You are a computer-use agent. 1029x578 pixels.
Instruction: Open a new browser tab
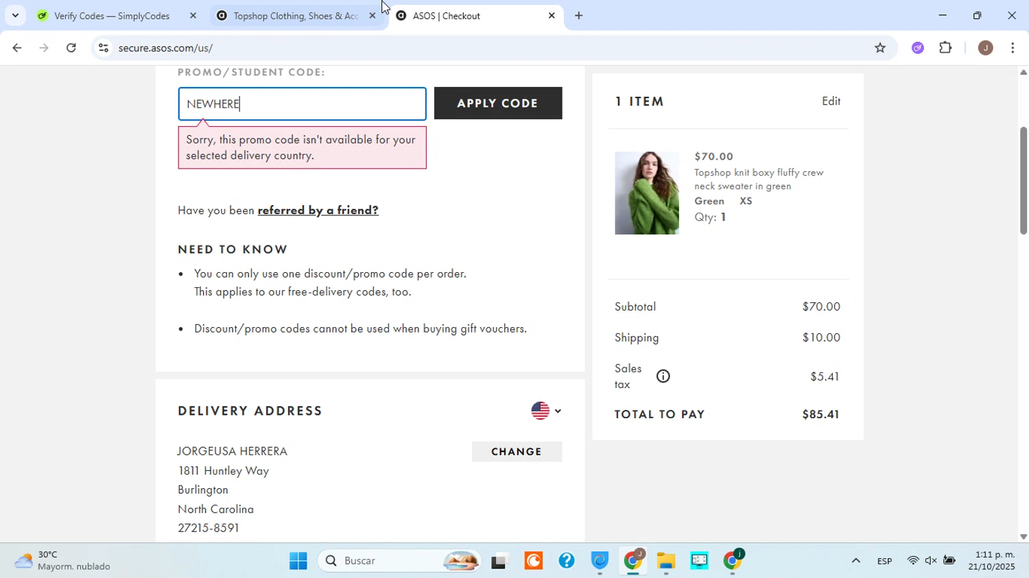click(x=579, y=15)
